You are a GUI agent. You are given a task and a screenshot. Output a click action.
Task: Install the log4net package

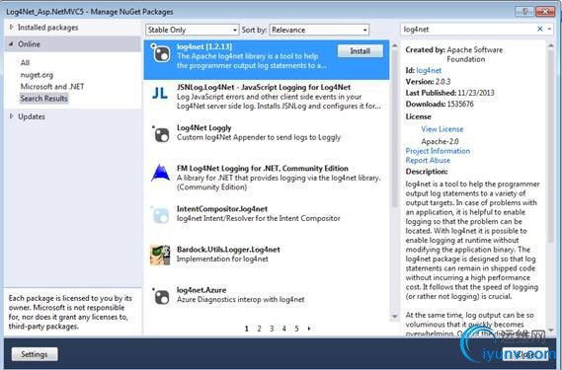[x=361, y=51]
